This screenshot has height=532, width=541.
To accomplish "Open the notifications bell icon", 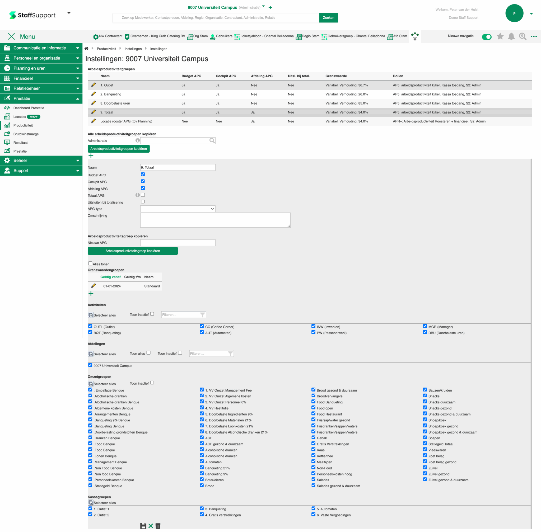I will [x=511, y=36].
